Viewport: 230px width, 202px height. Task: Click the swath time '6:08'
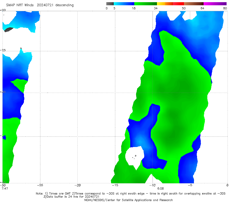click(160, 188)
